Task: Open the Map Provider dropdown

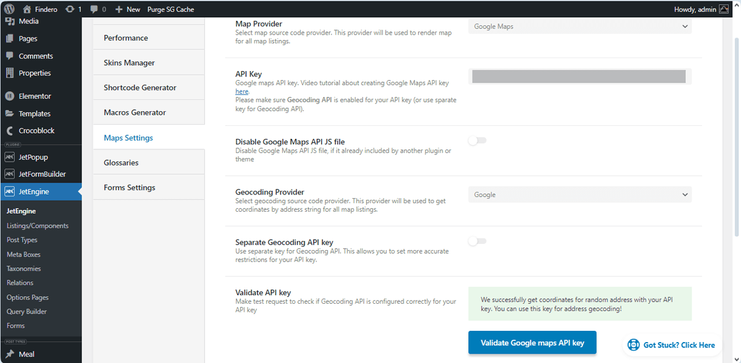Action: [580, 27]
